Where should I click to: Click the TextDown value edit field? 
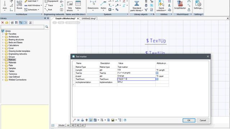(x=136, y=79)
